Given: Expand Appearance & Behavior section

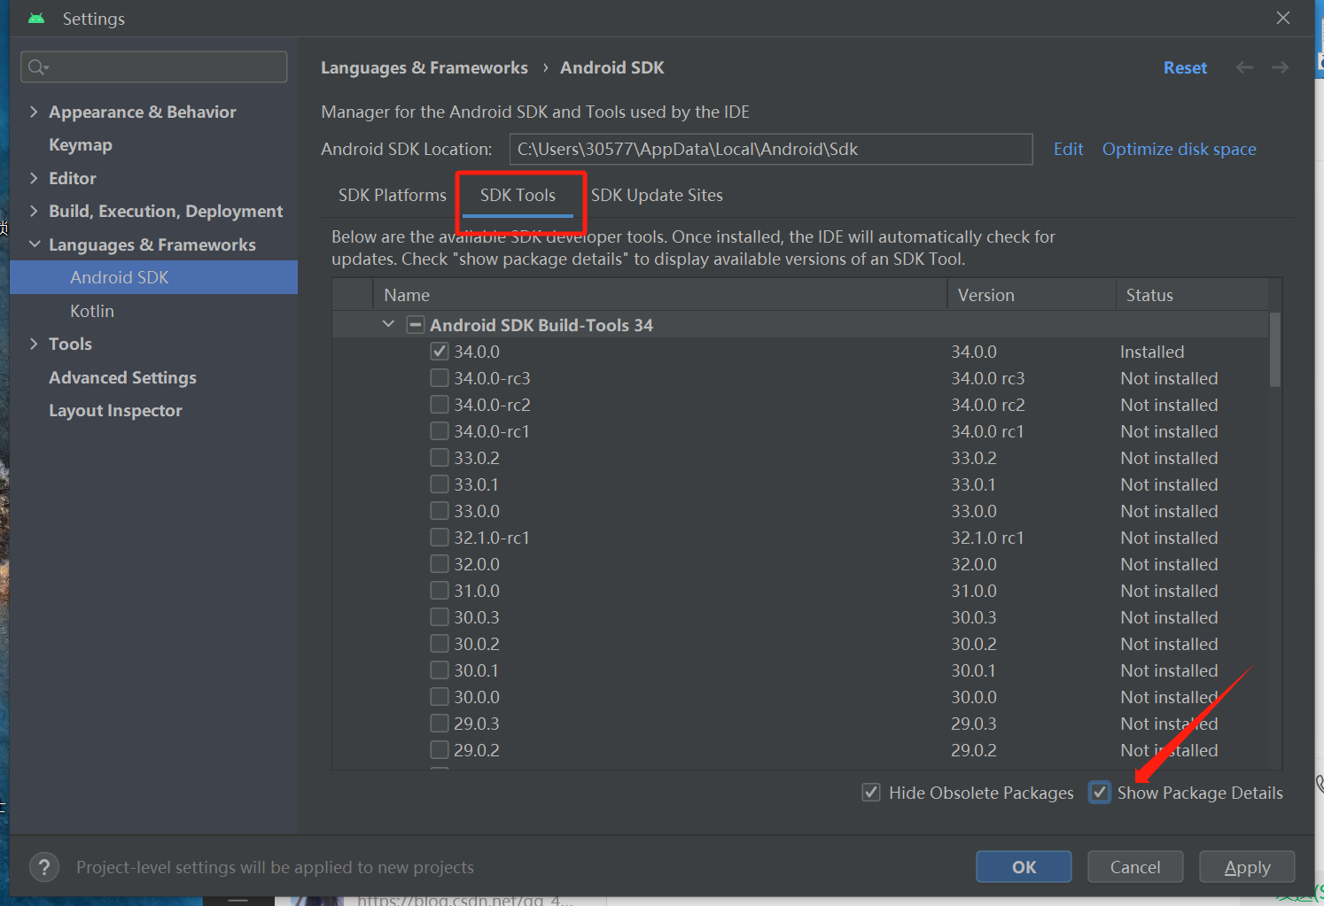Looking at the screenshot, I should pos(34,112).
